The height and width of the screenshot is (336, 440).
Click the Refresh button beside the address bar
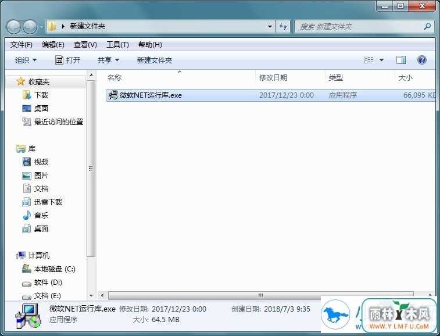[x=283, y=27]
